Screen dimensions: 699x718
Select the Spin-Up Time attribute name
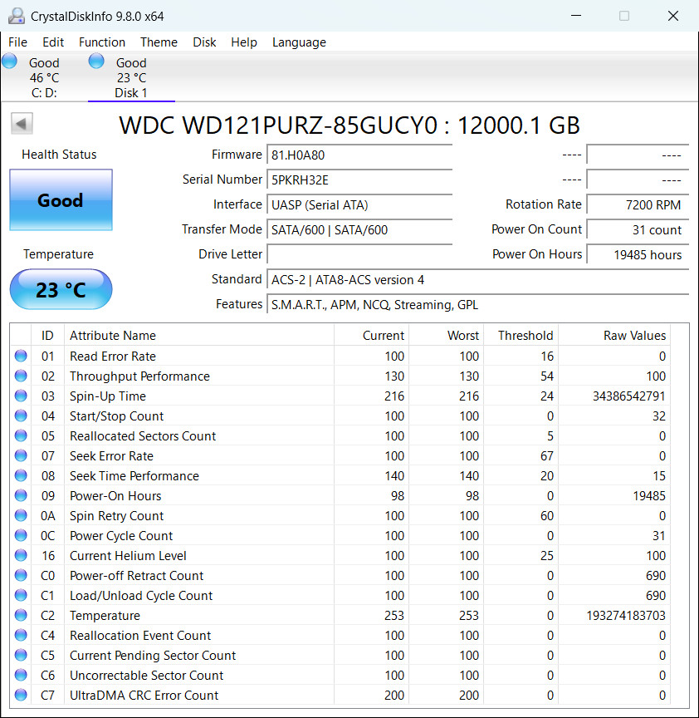coord(107,396)
